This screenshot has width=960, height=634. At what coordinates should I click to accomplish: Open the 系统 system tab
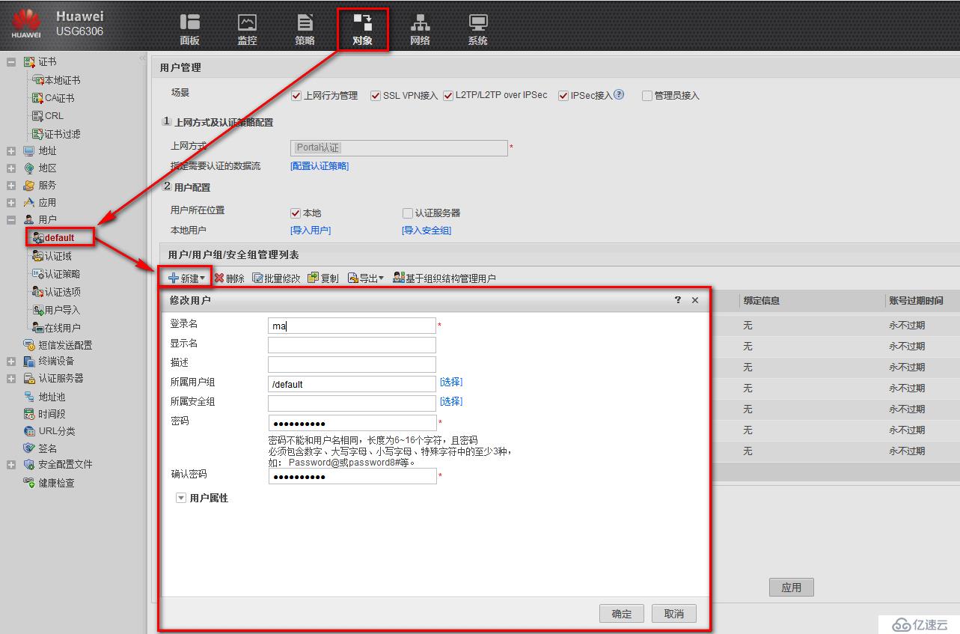click(478, 30)
